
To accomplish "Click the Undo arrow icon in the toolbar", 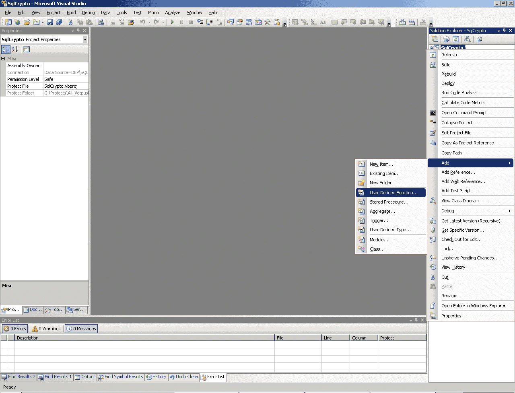I will [x=142, y=23].
